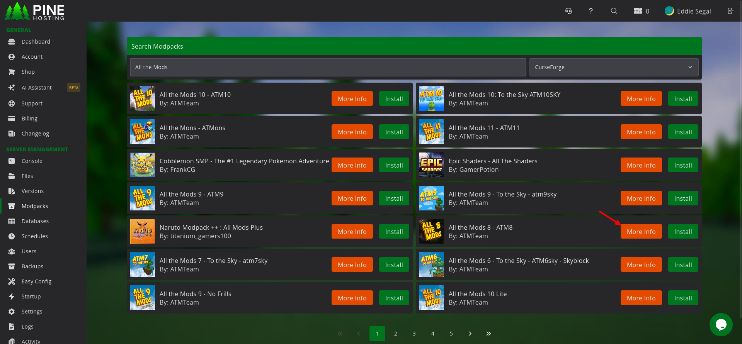The image size is (742, 344).
Task: Click the Cobblemon SMP thumbnail
Action: [x=143, y=165]
